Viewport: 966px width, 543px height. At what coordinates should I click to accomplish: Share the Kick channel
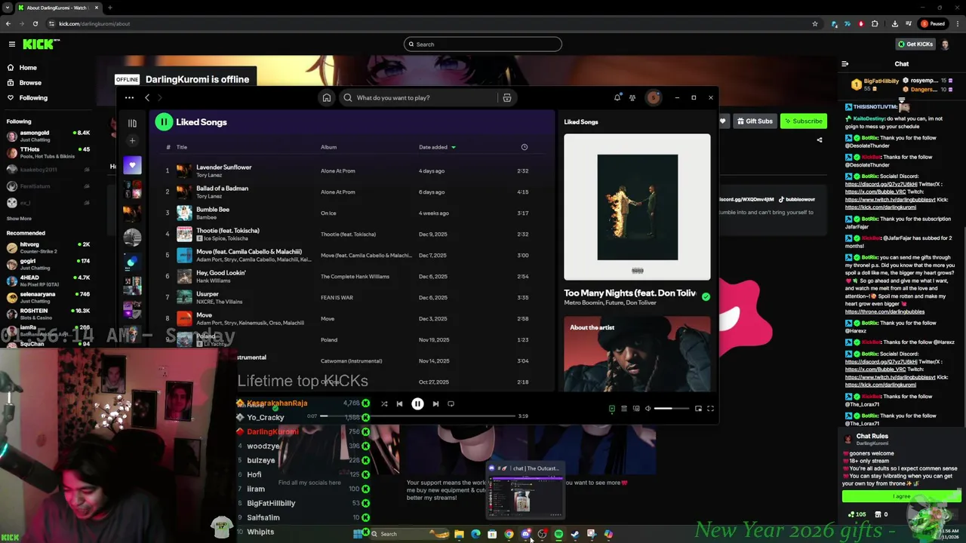tap(820, 140)
